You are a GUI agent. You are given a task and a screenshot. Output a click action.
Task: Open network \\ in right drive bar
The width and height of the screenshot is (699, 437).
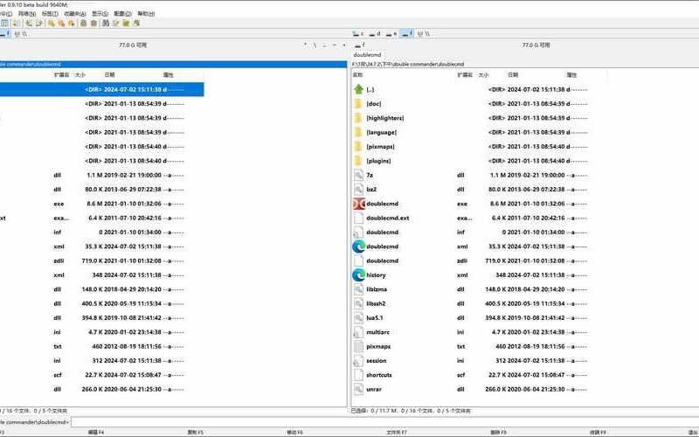424,33
